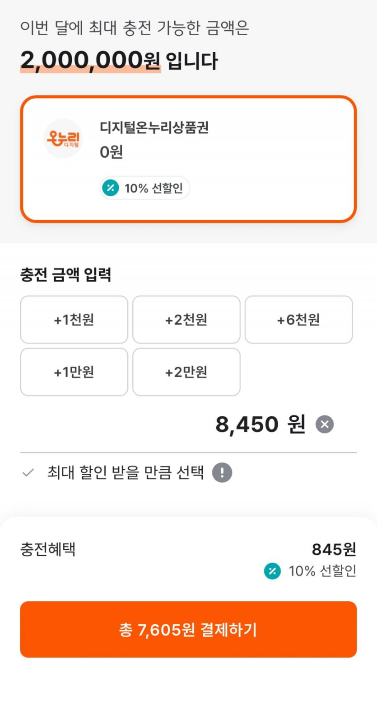This screenshot has width=377, height=712.
Task: Click the percent icon under 845원 benefit
Action: [x=272, y=571]
